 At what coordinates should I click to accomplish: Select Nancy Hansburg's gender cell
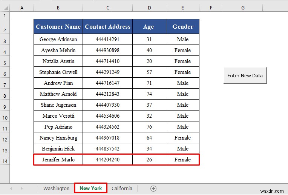(182, 138)
